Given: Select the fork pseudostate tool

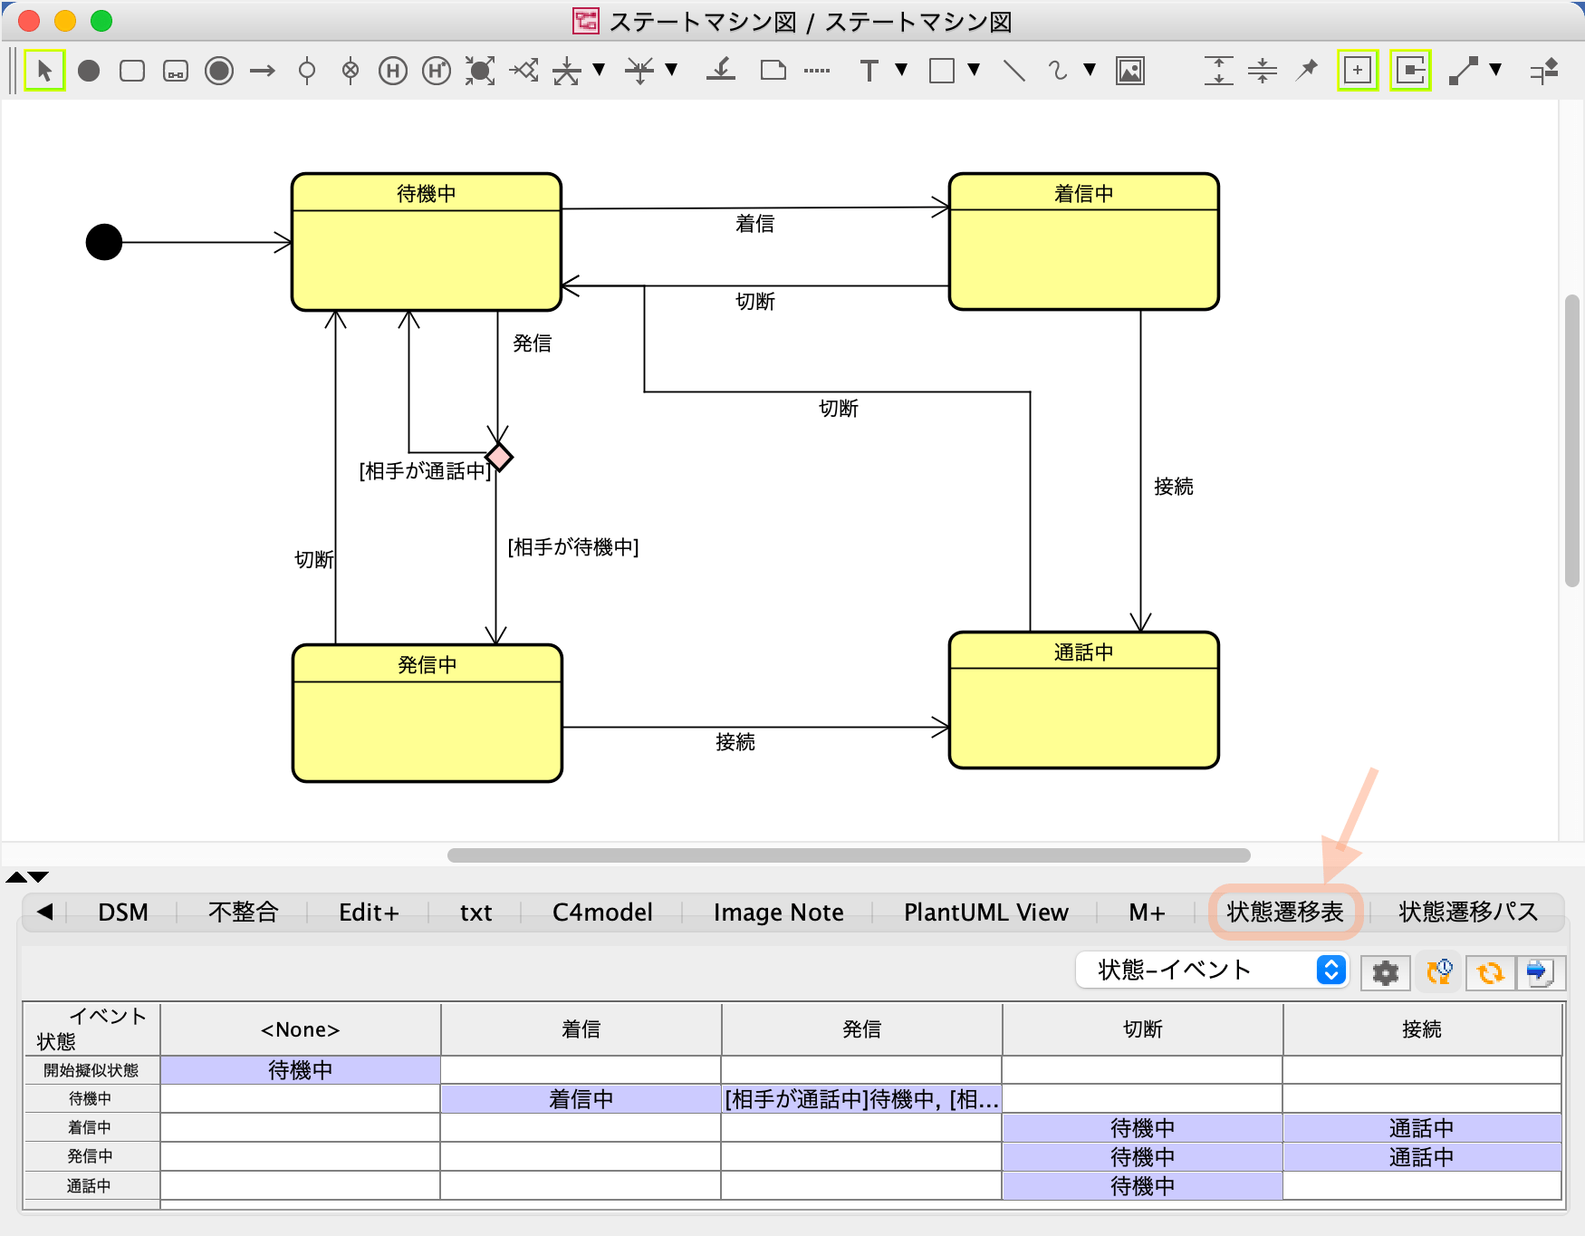Looking at the screenshot, I should click(x=567, y=70).
